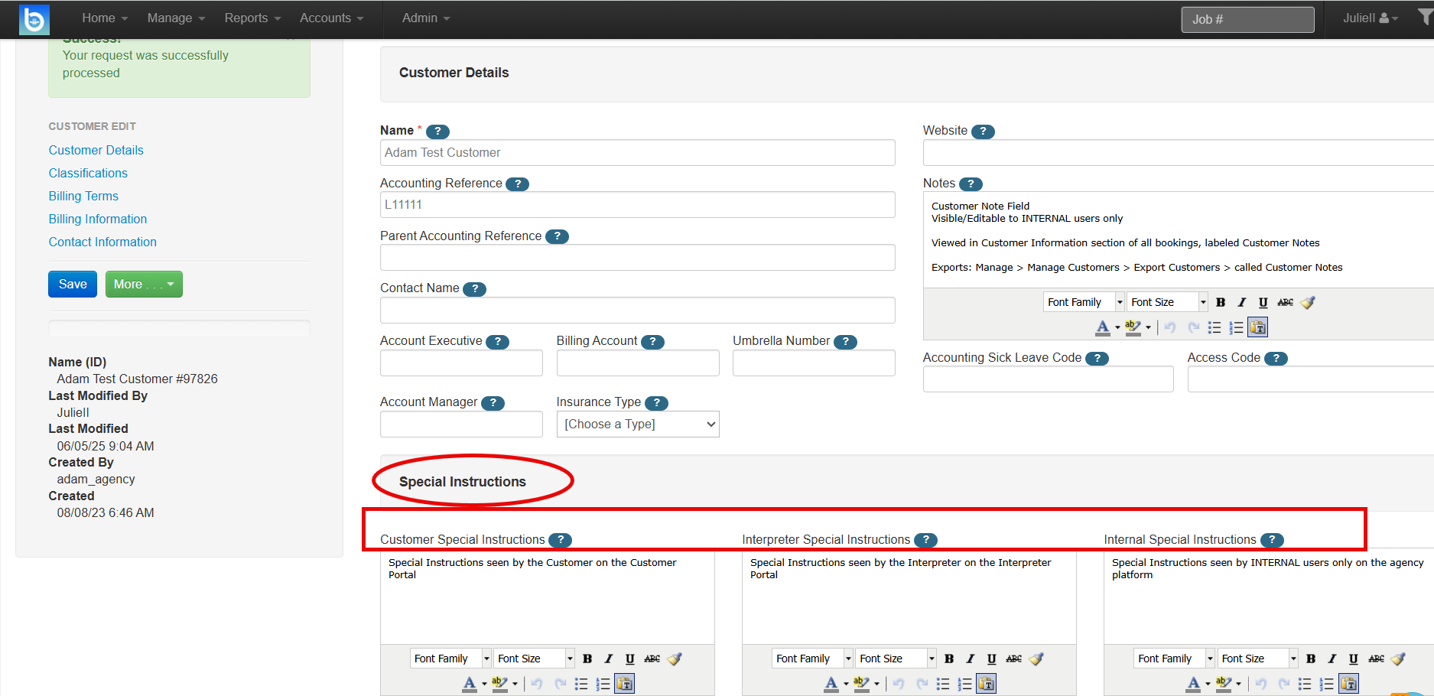Click the Accounting Reference input field

[638, 205]
